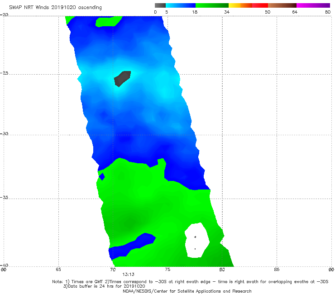Click the latitude axis label '-30'
The height and width of the screenshot is (294, 335).
pos(4,133)
